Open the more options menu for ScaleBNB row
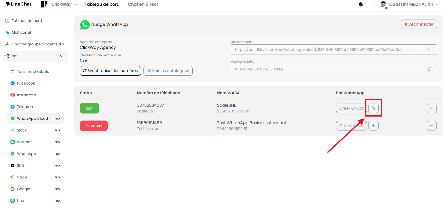The image size is (443, 209). [x=432, y=108]
